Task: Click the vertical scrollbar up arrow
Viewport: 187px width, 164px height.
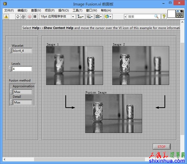Action: coord(182,22)
